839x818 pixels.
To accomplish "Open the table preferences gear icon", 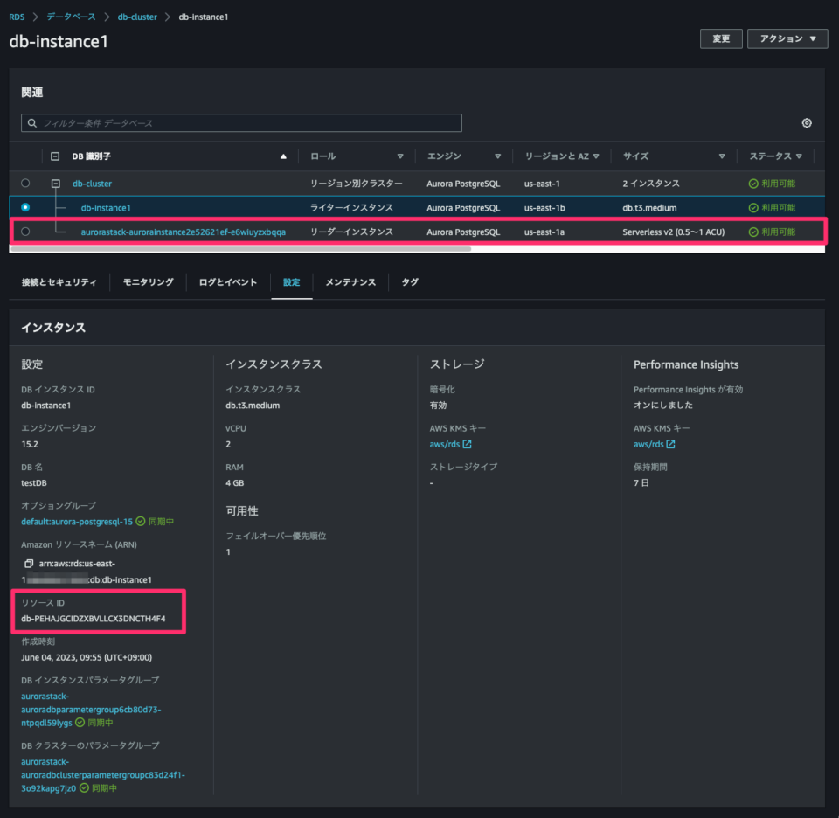I will [808, 122].
